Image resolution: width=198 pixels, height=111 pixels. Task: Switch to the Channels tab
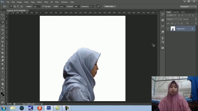[176, 12]
